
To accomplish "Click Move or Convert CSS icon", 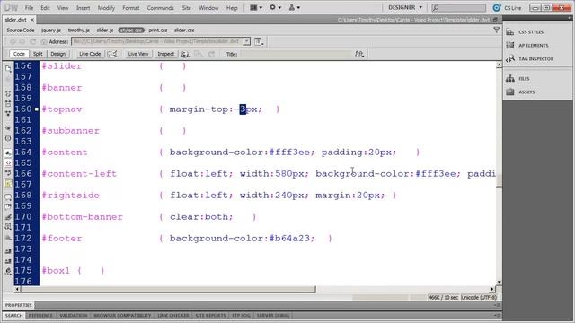I will 8,238.
